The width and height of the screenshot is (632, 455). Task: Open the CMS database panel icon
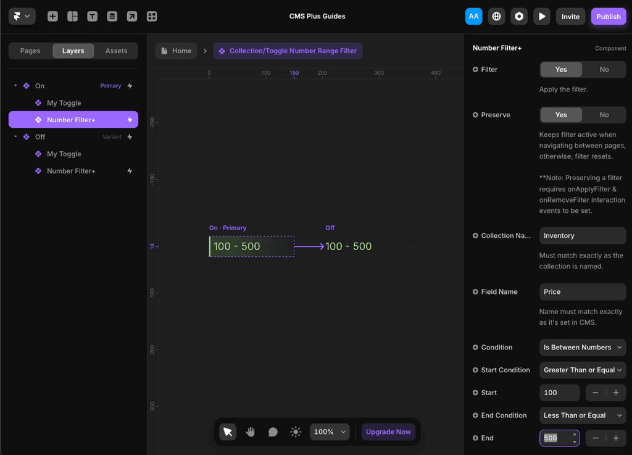pos(112,16)
